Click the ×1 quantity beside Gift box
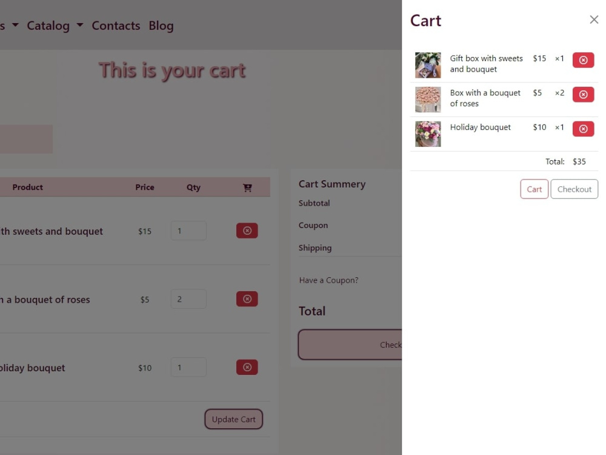The height and width of the screenshot is (455, 606). pyautogui.click(x=559, y=58)
